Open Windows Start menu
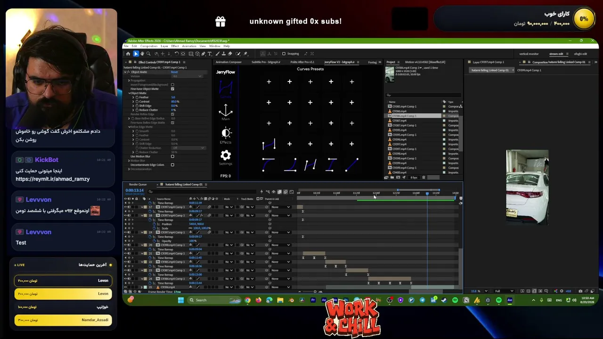 pos(181,300)
